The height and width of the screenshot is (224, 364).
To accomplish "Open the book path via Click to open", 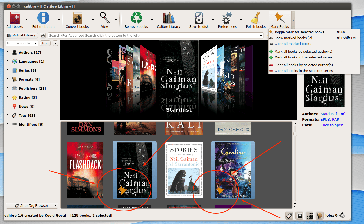I will coord(332,125).
